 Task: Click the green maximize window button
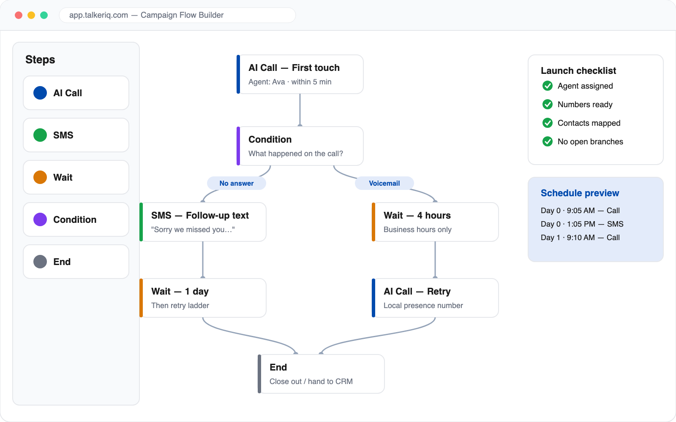coord(44,15)
